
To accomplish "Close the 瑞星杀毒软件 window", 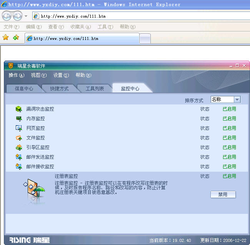I will (x=244, y=65).
